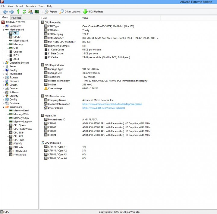Screen dimensions: 217x214
Task: Select the Memory Latency benchmark
Action: pyautogui.click(x=20, y=122)
